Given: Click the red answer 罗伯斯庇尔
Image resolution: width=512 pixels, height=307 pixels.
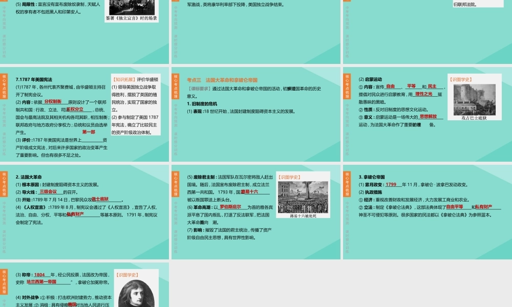Looking at the screenshot, I should (x=230, y=207).
